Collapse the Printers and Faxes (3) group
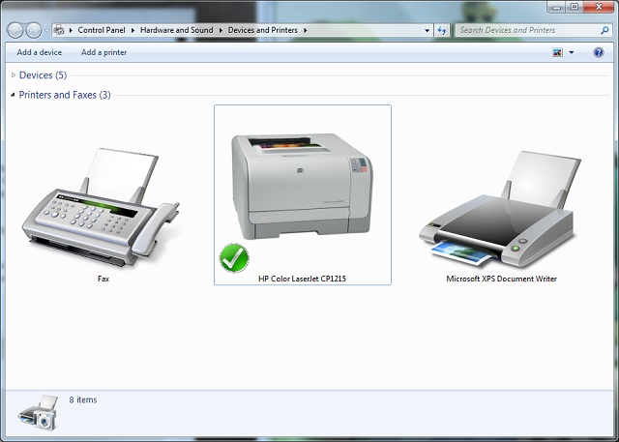619x442 pixels. pos(13,95)
